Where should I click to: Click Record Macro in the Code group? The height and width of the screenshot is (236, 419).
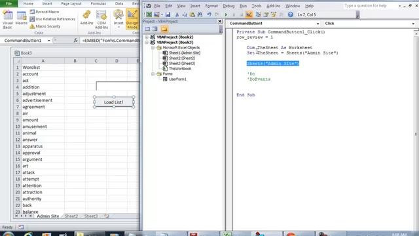click(44, 12)
